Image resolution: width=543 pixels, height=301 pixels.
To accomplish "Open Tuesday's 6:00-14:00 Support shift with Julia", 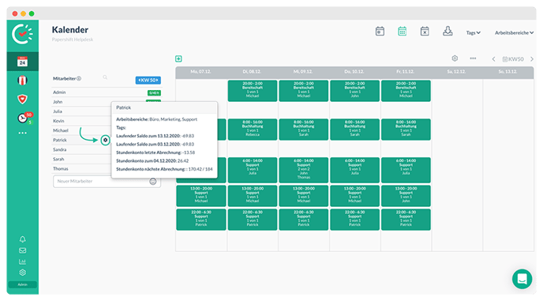I will click(253, 170).
